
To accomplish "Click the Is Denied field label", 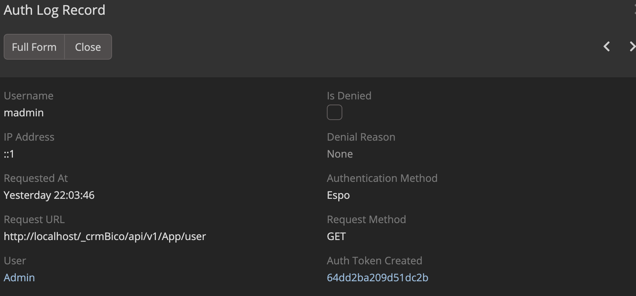I will pos(349,96).
